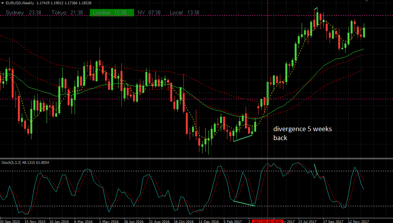Select the short green line above price peak
The image size is (393, 223).
316,9
